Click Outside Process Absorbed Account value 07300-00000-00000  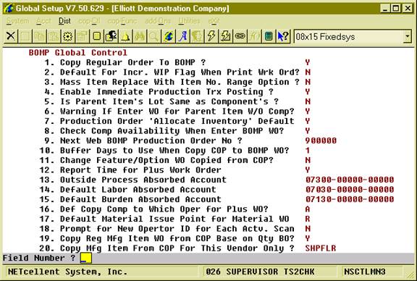pyautogui.click(x=350, y=180)
